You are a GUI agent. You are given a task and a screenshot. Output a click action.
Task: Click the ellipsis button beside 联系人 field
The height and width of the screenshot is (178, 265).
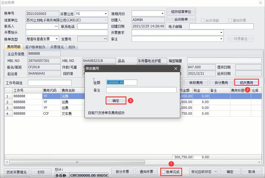click(56, 26)
